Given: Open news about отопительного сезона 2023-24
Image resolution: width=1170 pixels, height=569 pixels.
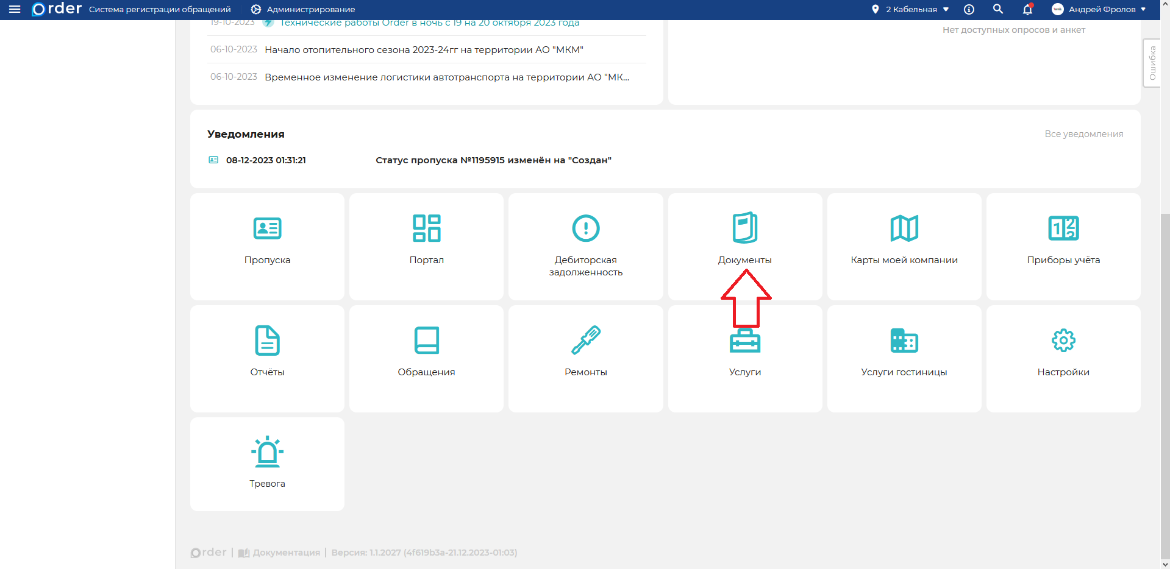Looking at the screenshot, I should [x=424, y=50].
